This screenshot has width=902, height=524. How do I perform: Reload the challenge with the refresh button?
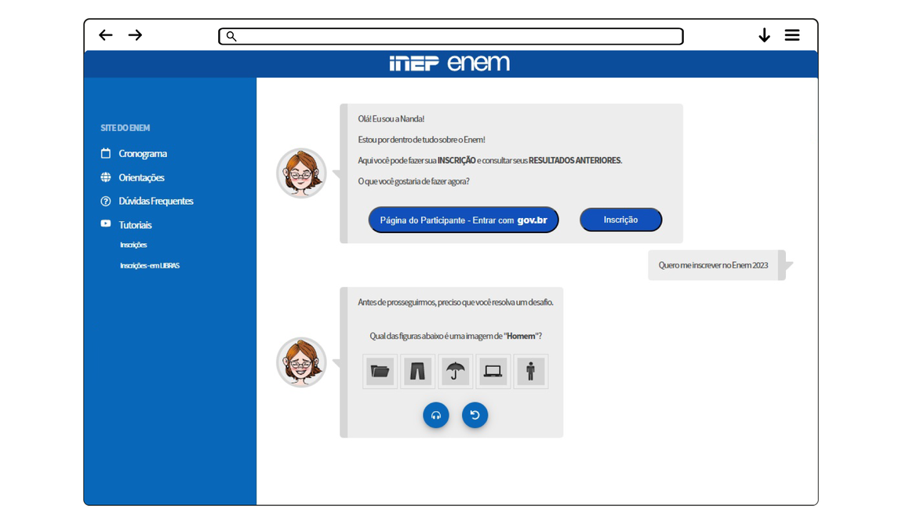[x=475, y=415]
